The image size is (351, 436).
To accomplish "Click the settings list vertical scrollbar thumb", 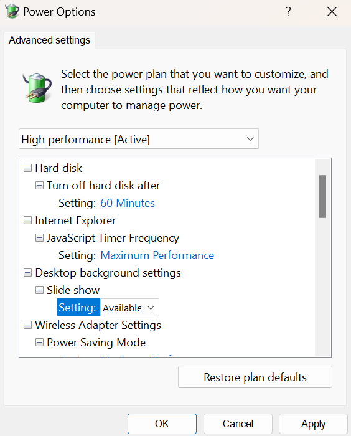I will (x=322, y=196).
